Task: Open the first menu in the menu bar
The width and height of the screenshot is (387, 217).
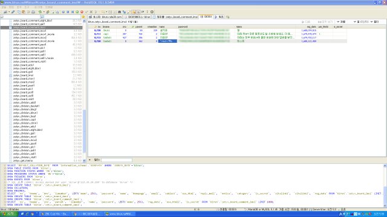Action: coord(4,7)
